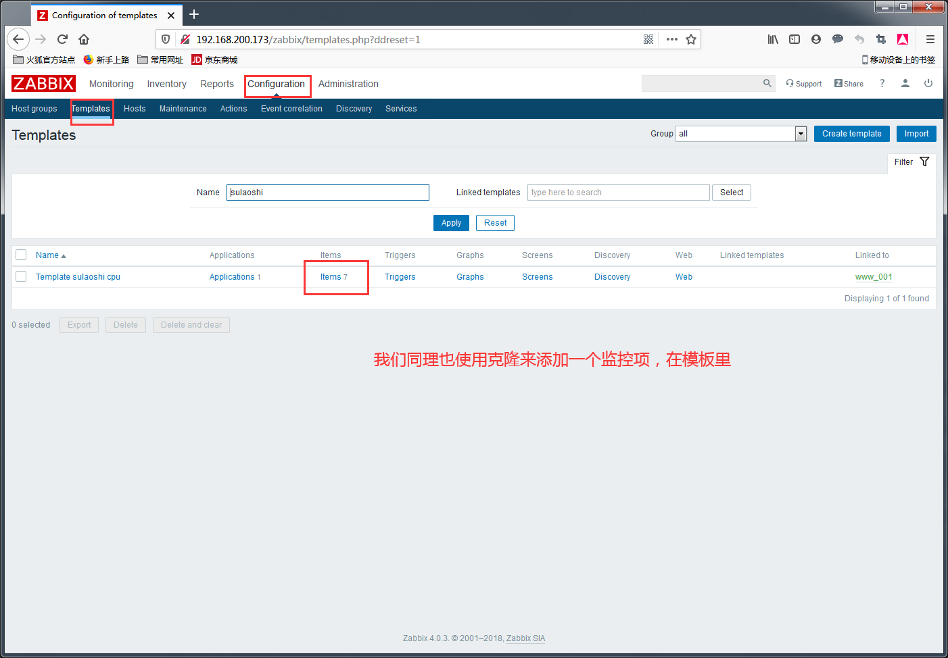Sign out with the power icon

point(928,83)
